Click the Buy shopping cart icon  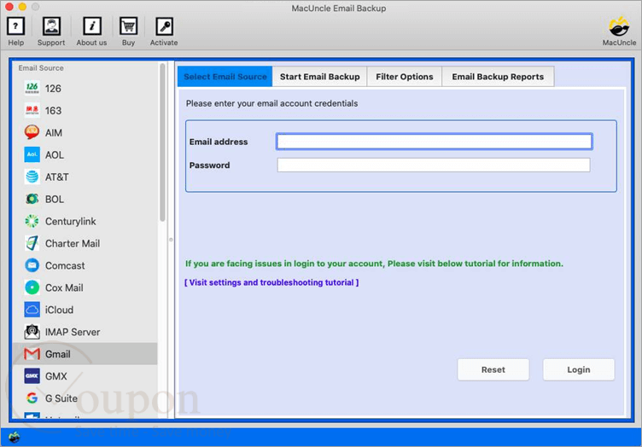pyautogui.click(x=129, y=26)
